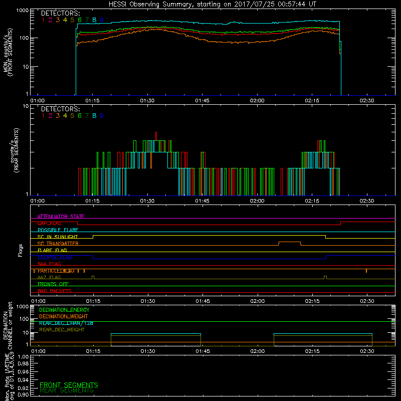The width and height of the screenshot is (401, 401).
Task: Select the FLARE_FLAG label
Action: coord(52,250)
